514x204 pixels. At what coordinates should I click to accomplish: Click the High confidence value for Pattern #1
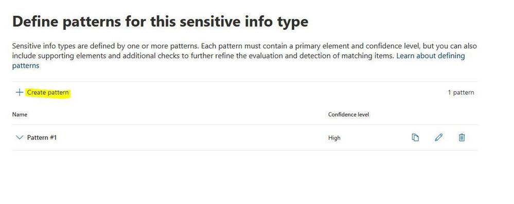(x=334, y=138)
